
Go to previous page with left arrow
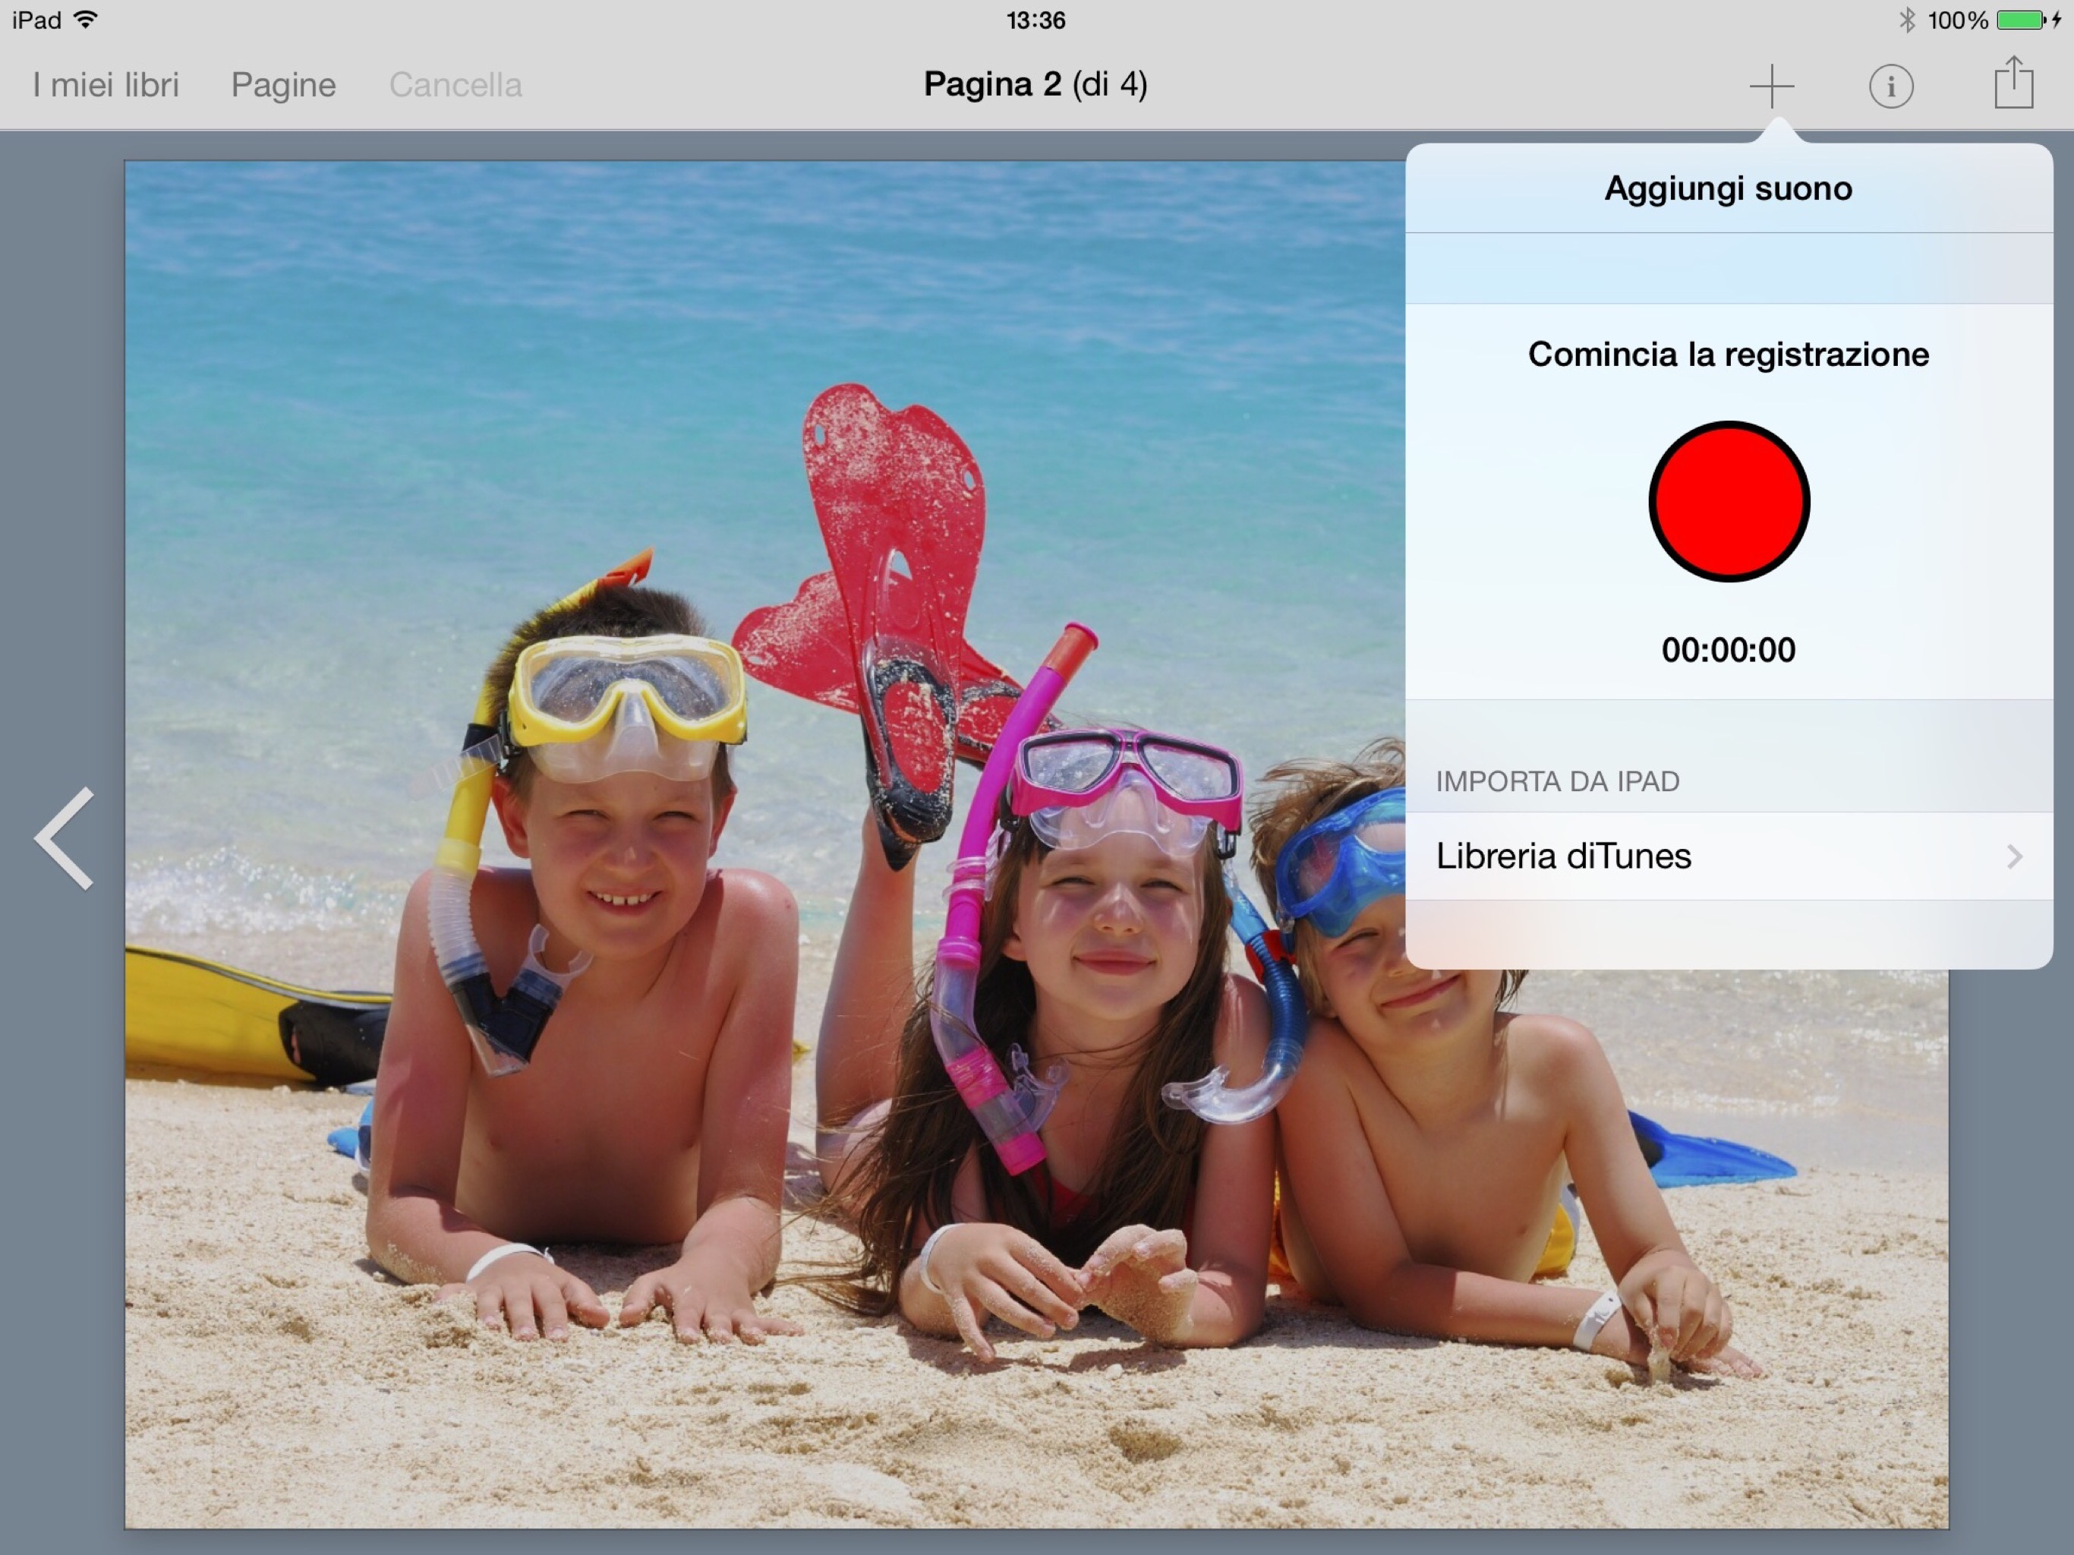coord(64,837)
